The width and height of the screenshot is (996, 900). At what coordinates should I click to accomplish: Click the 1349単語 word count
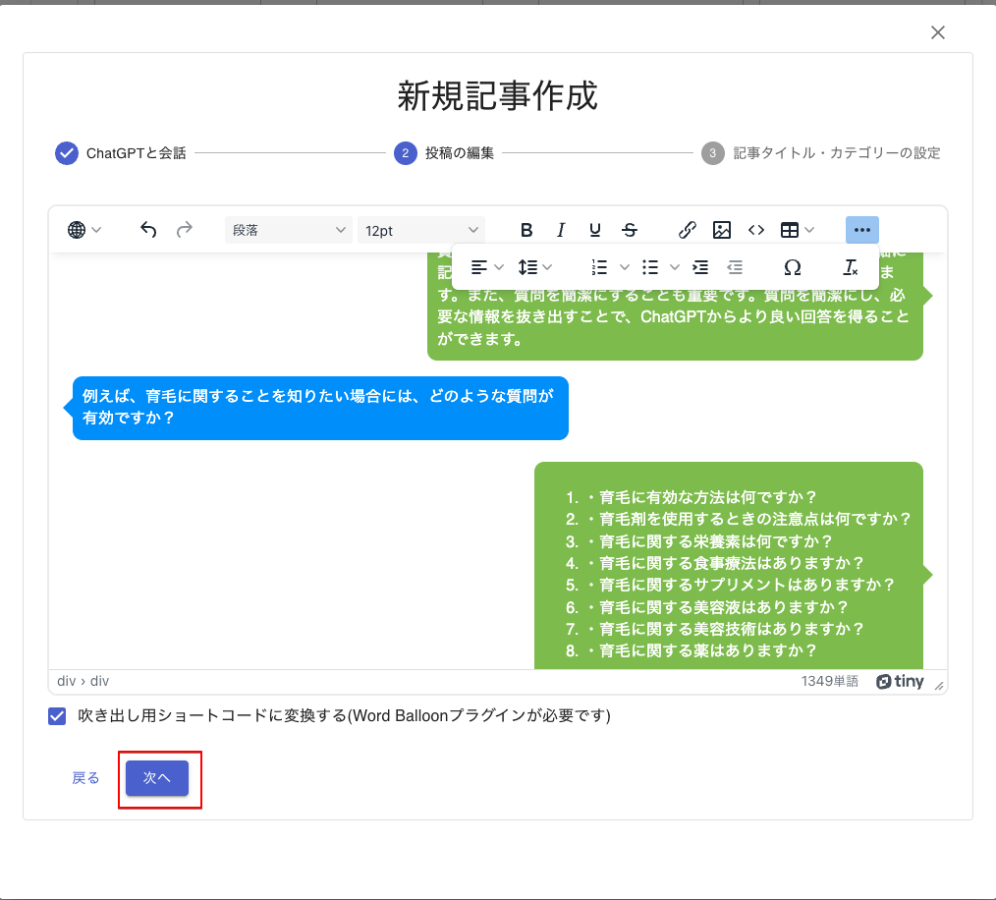coord(830,681)
